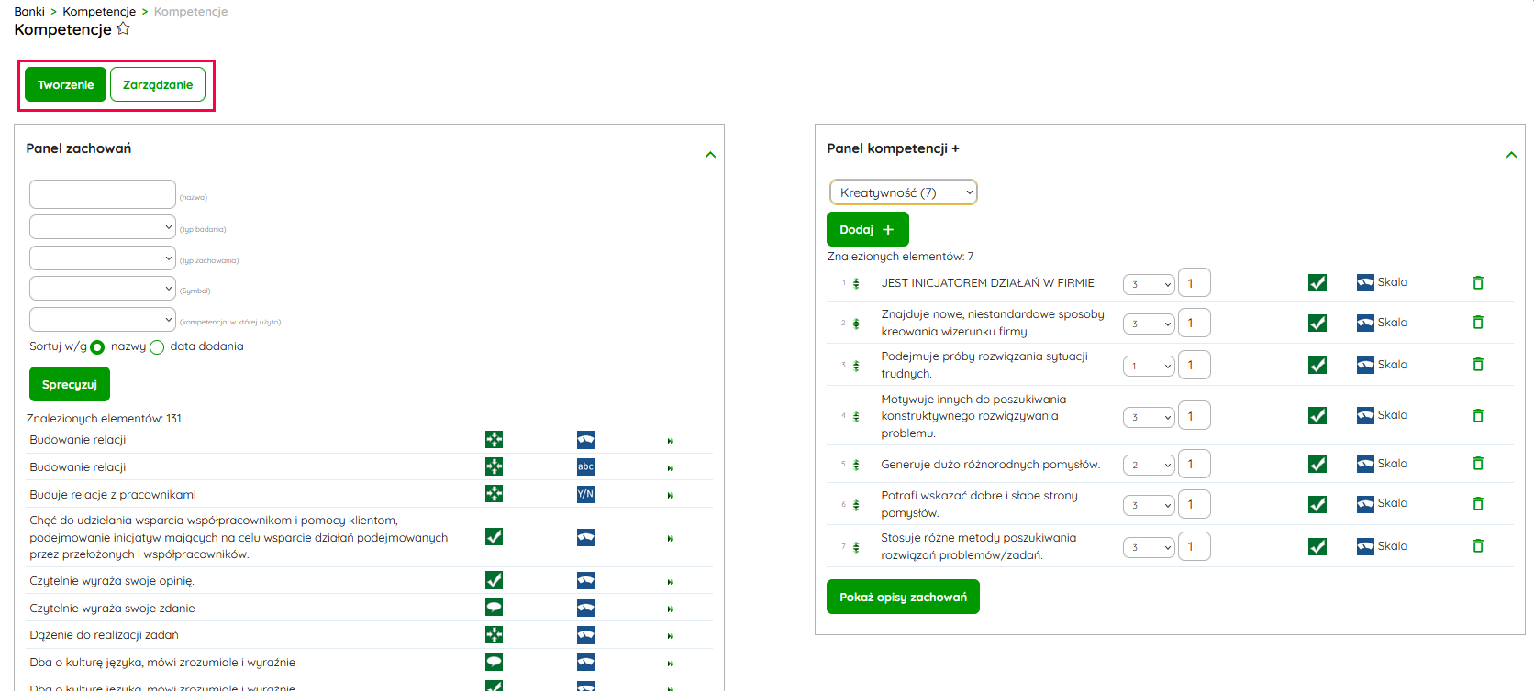Viewport: 1534px width, 691px height.
Task: Click the nazwa text input field
Action: tap(102, 194)
